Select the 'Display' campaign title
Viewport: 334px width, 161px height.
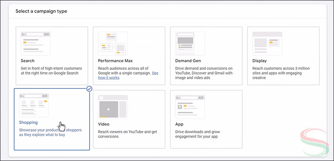coord(260,61)
